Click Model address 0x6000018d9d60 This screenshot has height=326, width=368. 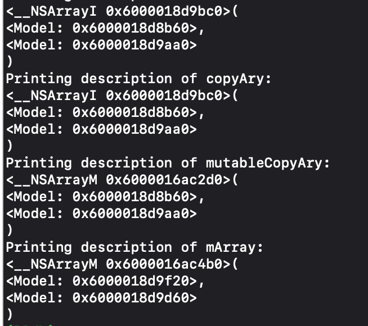point(131,298)
